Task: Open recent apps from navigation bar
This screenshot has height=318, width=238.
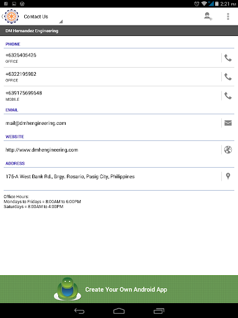Action: pos(159,311)
